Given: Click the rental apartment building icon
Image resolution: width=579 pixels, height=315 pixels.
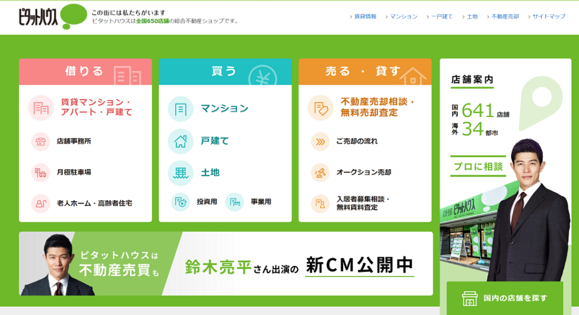Looking at the screenshot, I should [x=41, y=108].
